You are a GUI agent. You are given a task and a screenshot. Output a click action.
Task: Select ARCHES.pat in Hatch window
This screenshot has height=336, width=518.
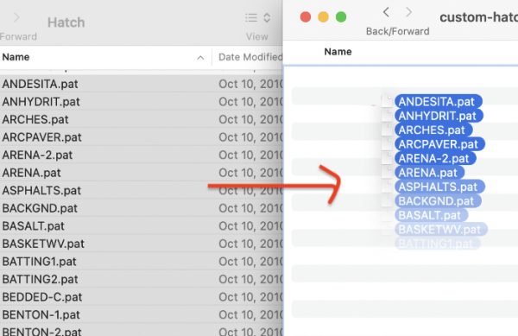click(x=35, y=119)
